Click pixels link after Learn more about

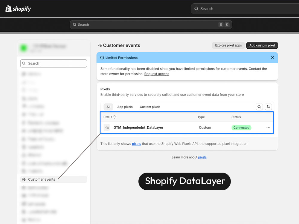(202, 157)
